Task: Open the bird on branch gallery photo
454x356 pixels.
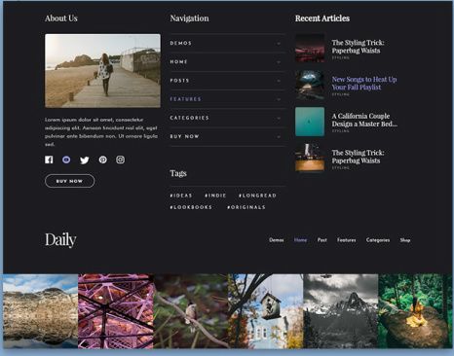Action: point(191,311)
